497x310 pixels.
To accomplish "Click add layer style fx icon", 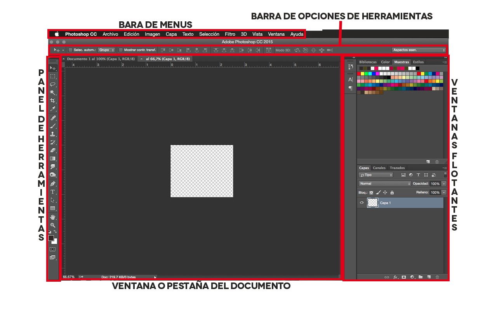I will point(396,277).
